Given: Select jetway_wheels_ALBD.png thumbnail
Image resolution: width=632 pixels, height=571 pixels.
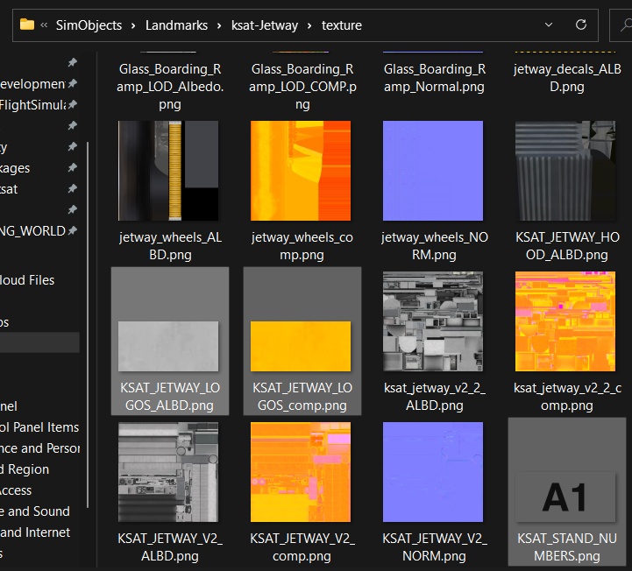Looking at the screenshot, I should pyautogui.click(x=168, y=171).
